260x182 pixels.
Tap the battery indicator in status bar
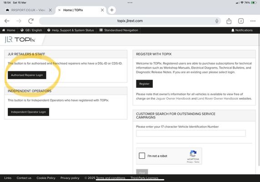(254, 3)
